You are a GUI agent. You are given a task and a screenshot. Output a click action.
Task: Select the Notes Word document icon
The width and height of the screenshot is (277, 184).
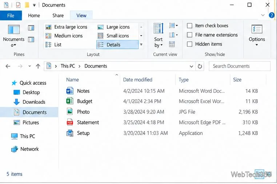[70, 91]
